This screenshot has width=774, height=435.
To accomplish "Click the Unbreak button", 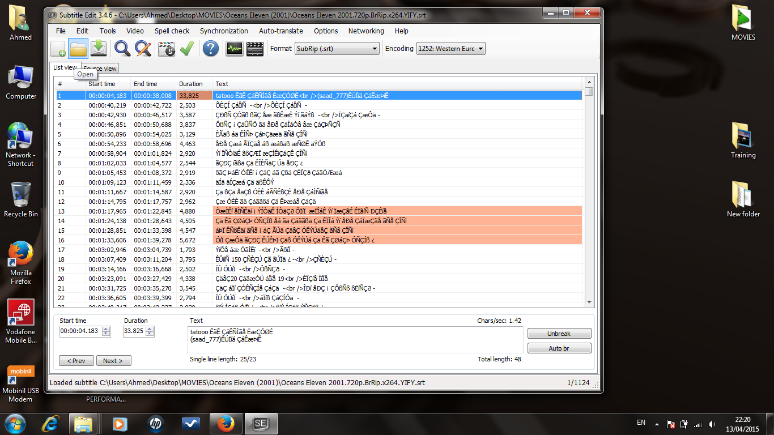I will (x=559, y=334).
